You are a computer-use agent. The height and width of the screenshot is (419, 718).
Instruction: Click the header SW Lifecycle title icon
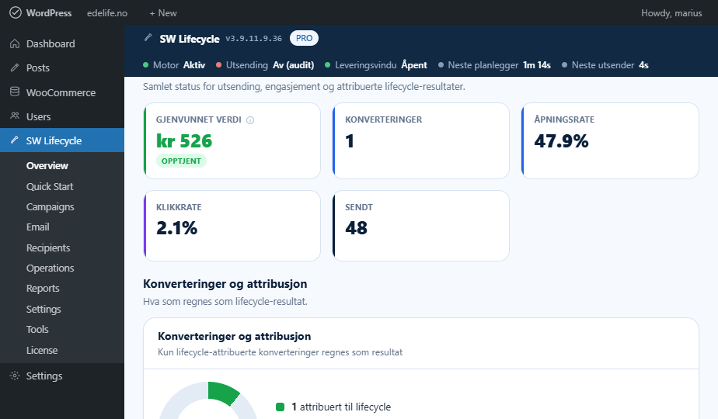point(148,37)
